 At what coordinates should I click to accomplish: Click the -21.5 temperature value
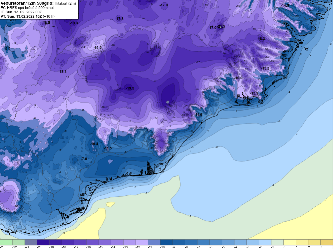coord(221,26)
